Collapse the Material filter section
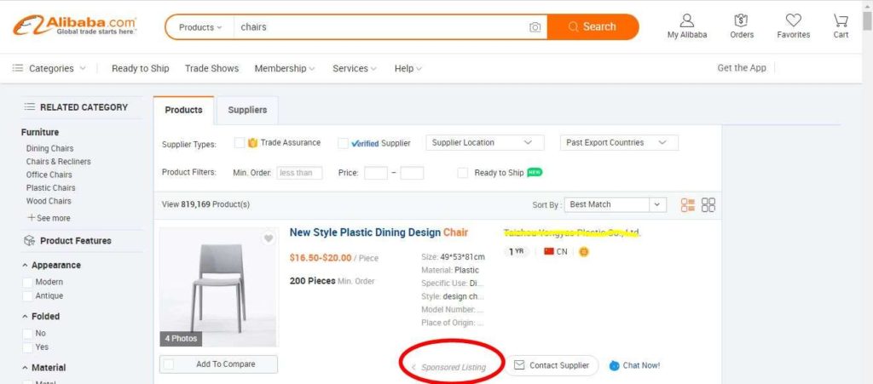Screen dimensions: 873x384 click(x=25, y=368)
